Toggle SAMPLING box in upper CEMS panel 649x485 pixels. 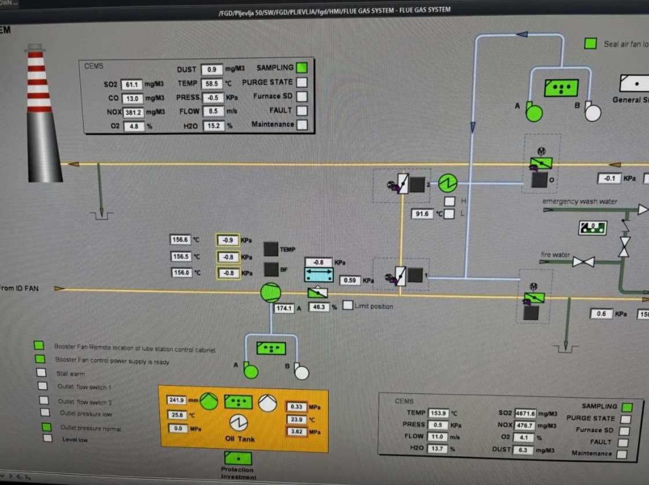(302, 68)
